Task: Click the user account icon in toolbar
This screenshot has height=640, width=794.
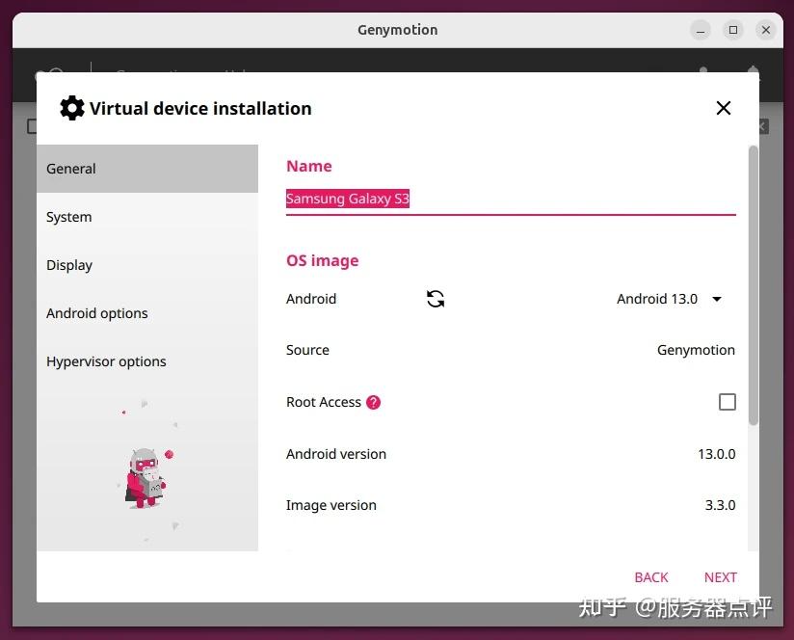Action: 702,75
